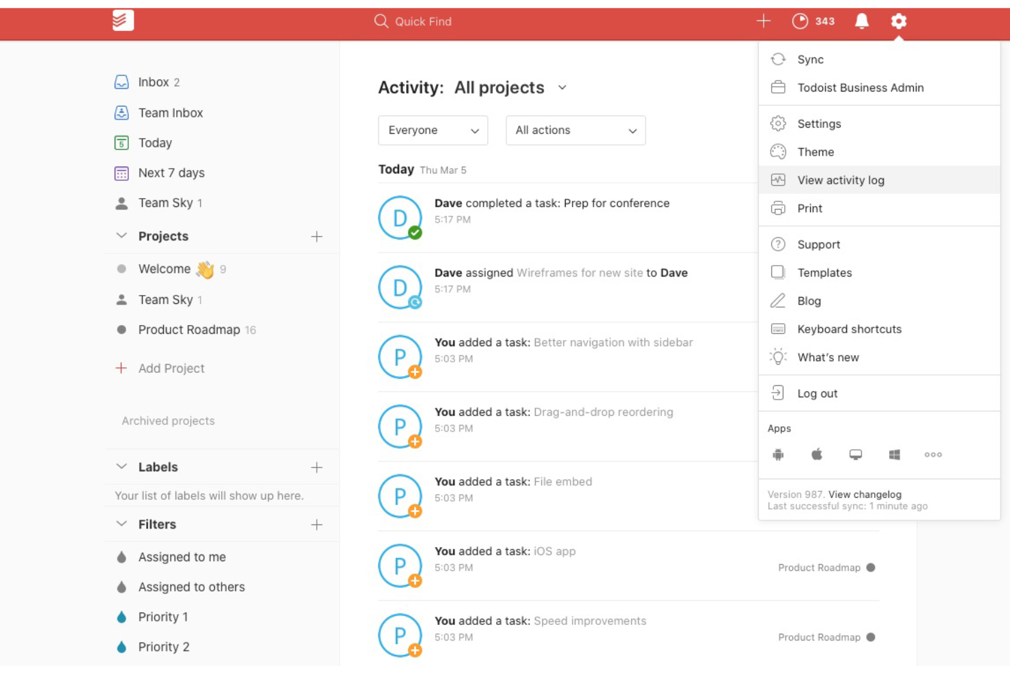Open the Everyone filter dropdown
The image size is (1010, 674).
click(433, 130)
